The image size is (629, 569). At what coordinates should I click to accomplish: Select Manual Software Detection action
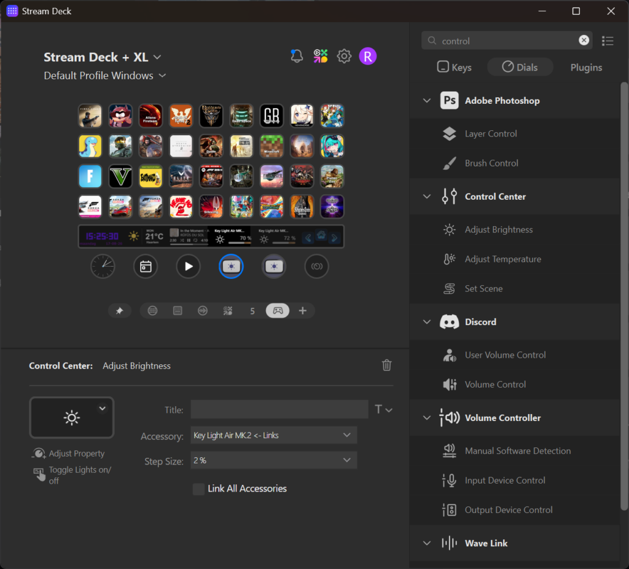515,450
